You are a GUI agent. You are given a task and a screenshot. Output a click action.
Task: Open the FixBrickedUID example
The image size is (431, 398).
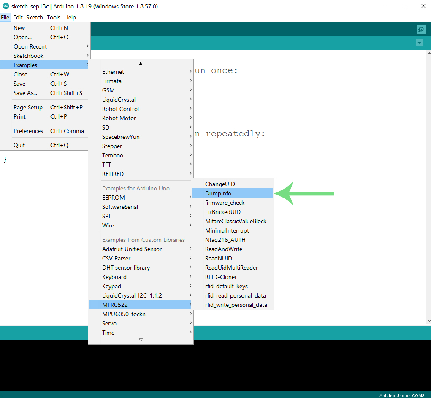[x=232, y=212]
